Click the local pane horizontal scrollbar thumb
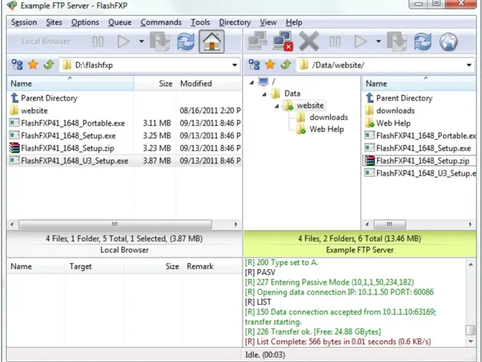The height and width of the screenshot is (362, 482). (x=115, y=224)
